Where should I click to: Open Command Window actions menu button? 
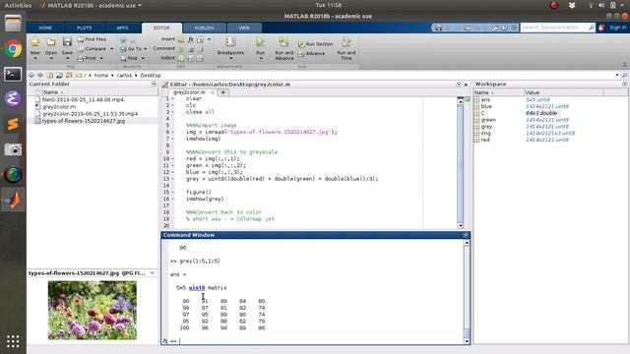(466, 235)
